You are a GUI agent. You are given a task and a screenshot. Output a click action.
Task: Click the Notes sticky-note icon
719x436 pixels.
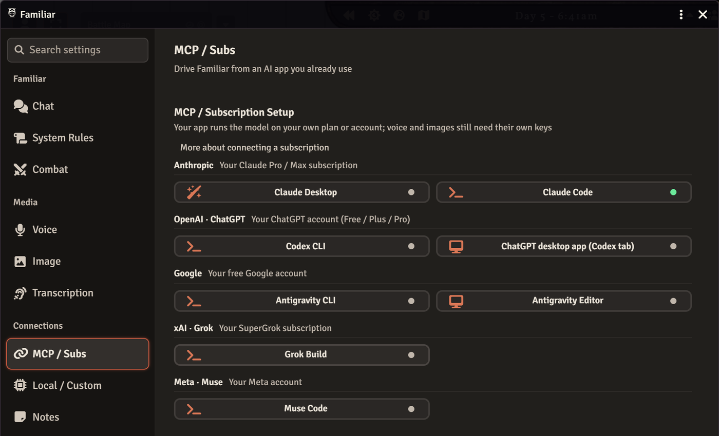pos(20,417)
